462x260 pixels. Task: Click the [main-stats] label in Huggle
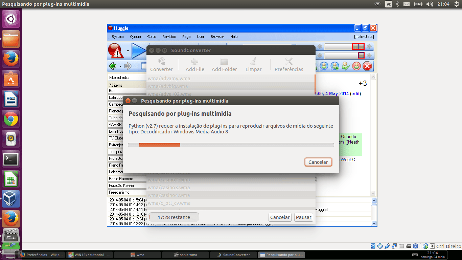(364, 37)
